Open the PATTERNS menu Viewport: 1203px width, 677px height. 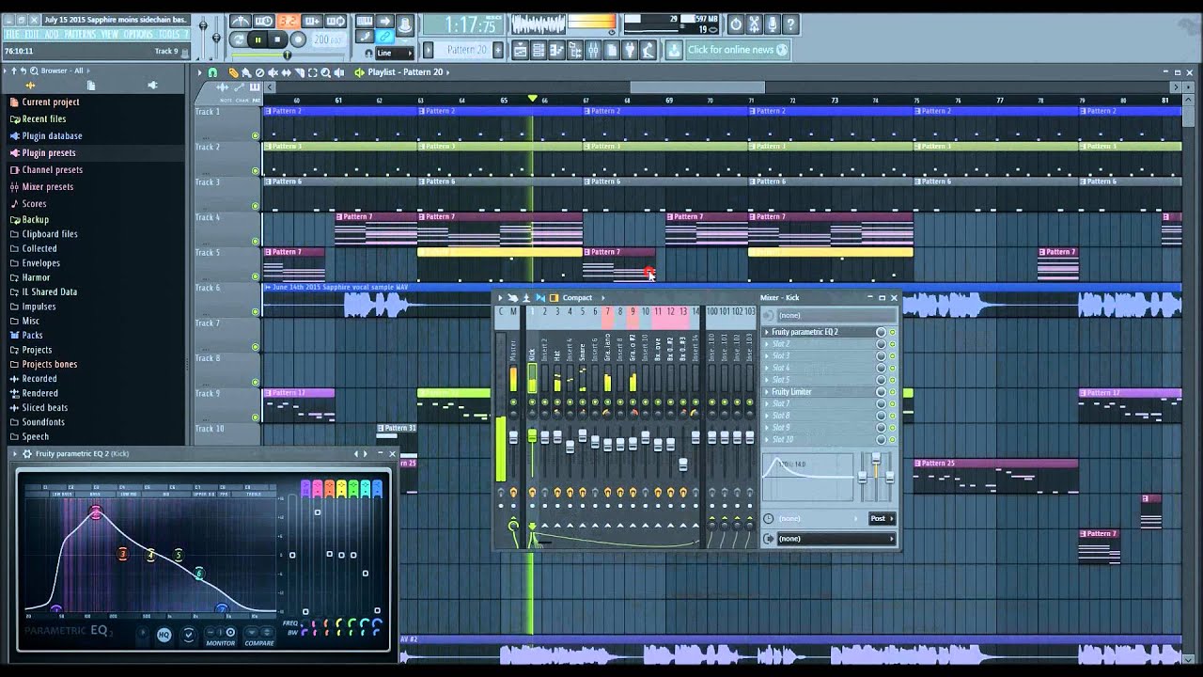coord(80,35)
